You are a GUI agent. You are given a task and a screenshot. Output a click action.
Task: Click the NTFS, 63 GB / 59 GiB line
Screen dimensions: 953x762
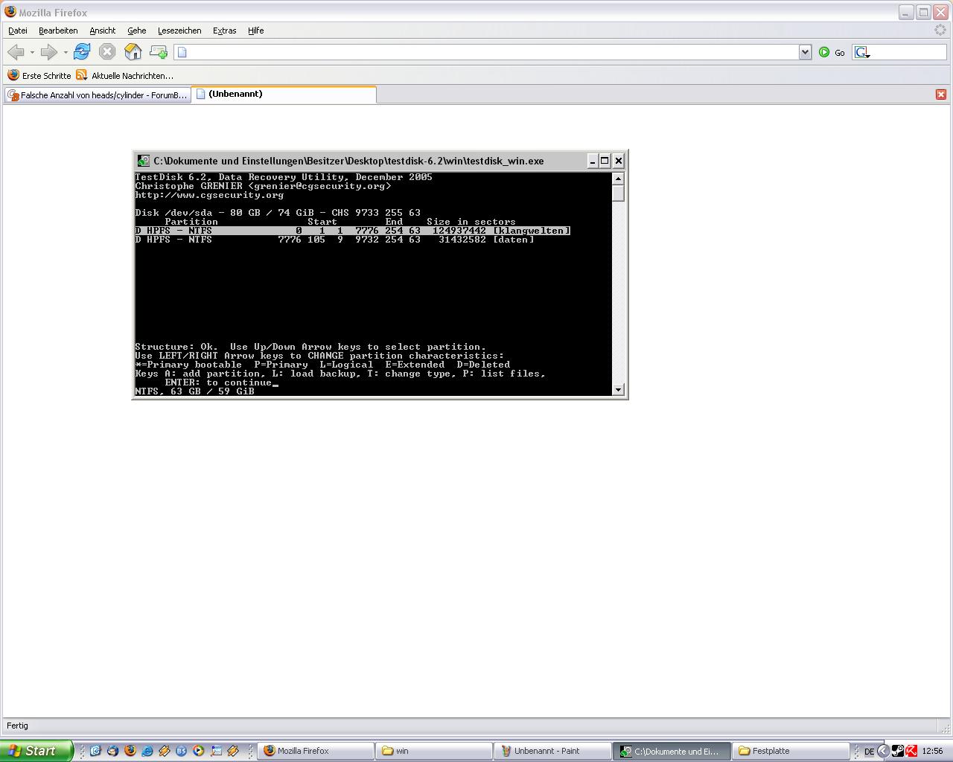[194, 391]
